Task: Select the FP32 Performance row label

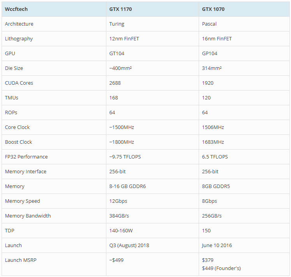Action: click(x=26, y=157)
